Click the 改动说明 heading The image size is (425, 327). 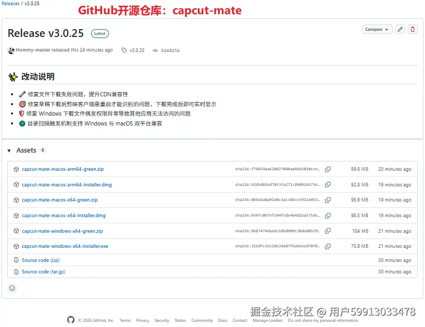pyautogui.click(x=38, y=77)
